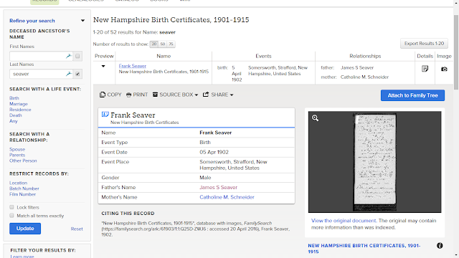The image size is (459, 258).
Task: Click the First Names input field
Action: tap(41, 56)
